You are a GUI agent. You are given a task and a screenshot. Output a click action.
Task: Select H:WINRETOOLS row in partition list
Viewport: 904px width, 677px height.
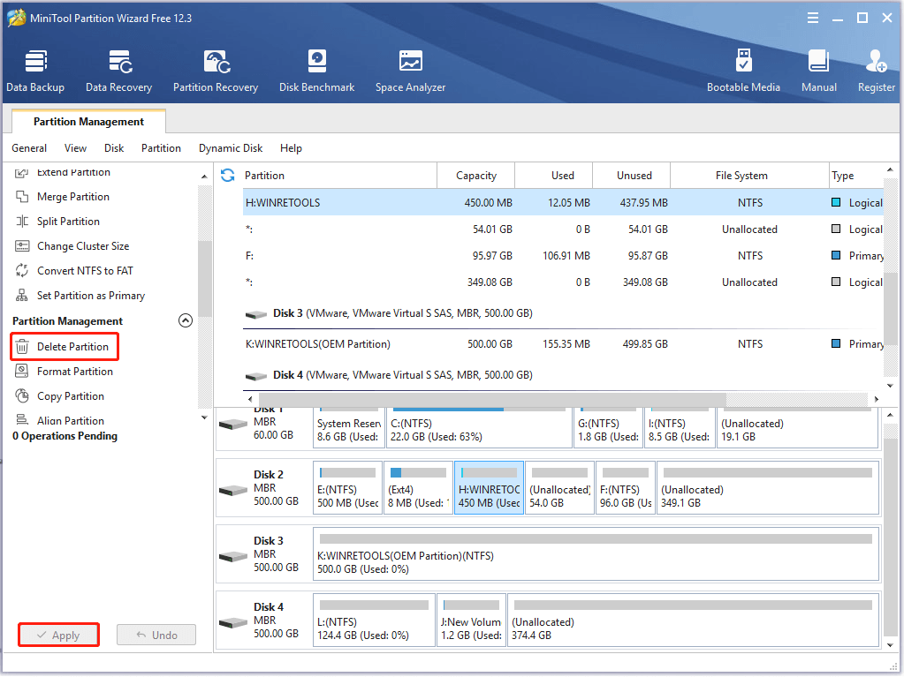tap(563, 203)
